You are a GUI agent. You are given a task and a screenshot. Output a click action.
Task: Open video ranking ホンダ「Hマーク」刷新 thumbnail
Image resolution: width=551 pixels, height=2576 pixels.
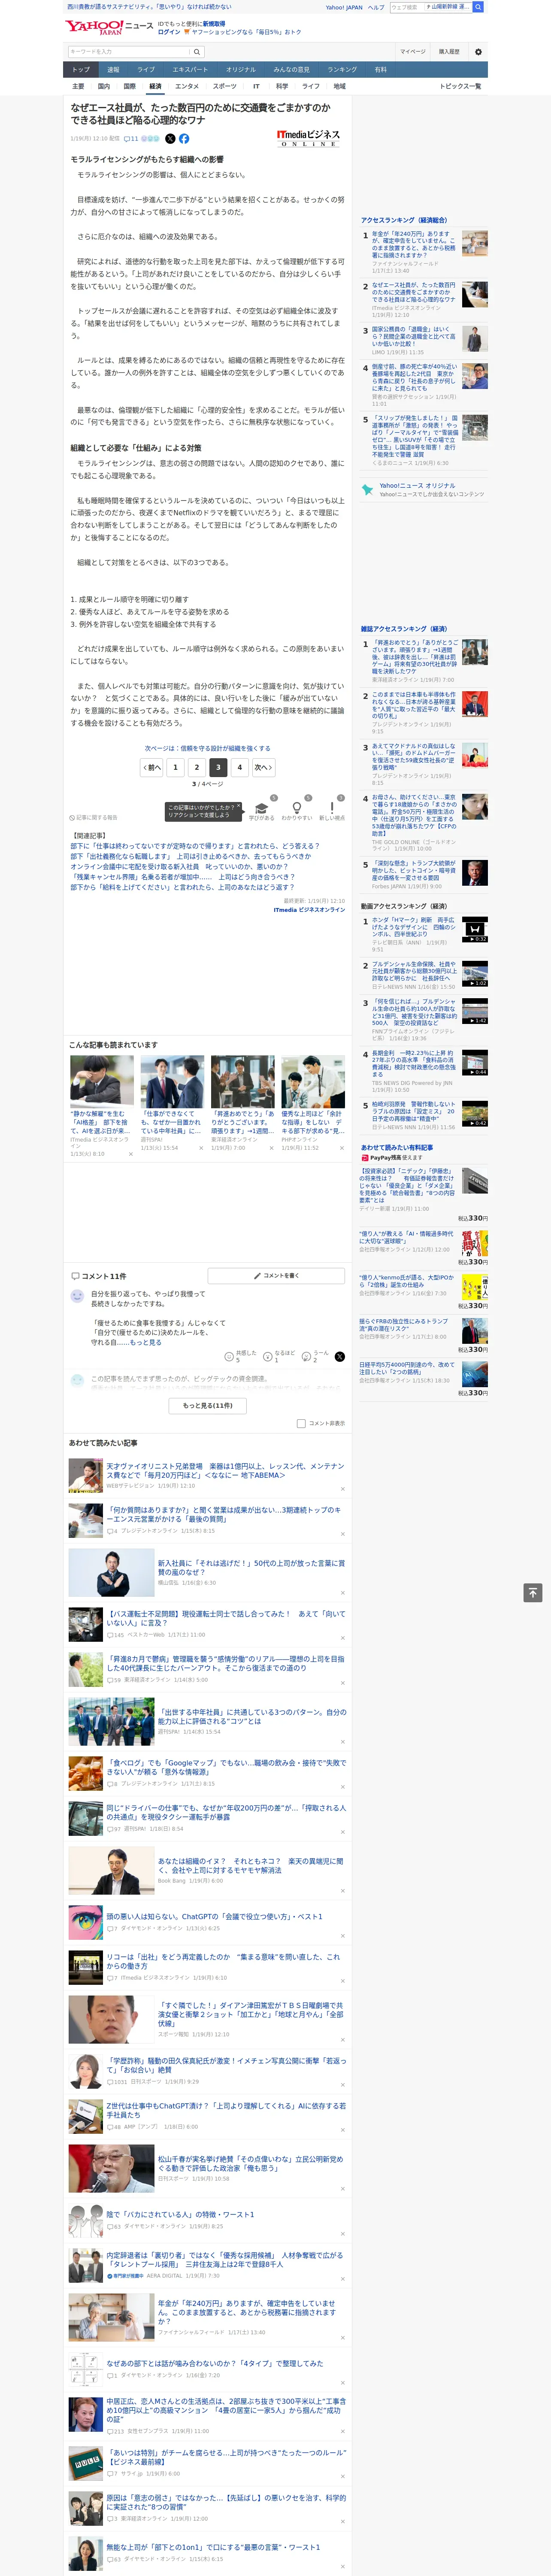[x=474, y=929]
